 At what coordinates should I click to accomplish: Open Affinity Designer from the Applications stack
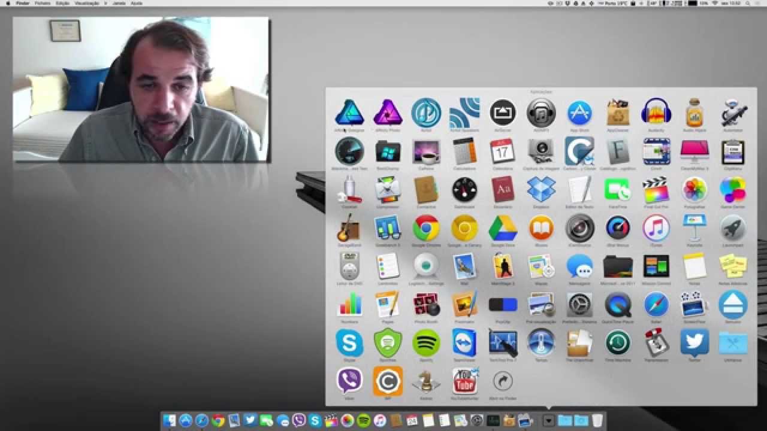click(x=349, y=113)
